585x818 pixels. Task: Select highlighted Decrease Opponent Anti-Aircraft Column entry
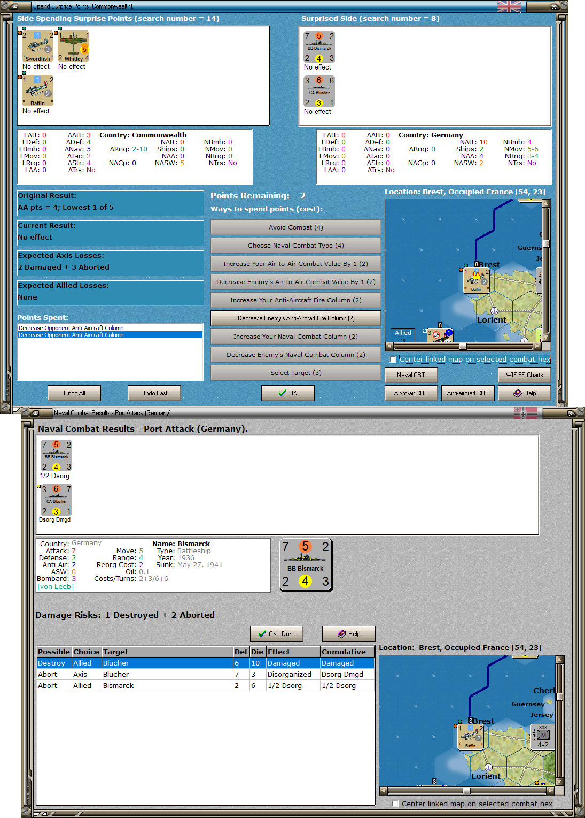[110, 335]
